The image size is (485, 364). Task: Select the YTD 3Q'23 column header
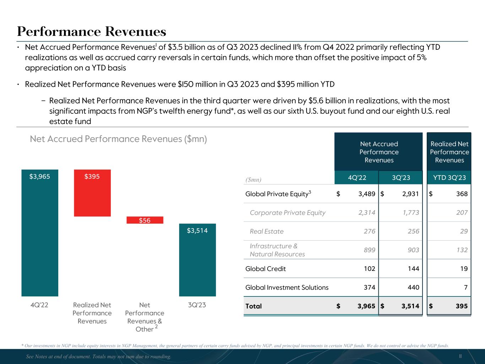coord(449,177)
